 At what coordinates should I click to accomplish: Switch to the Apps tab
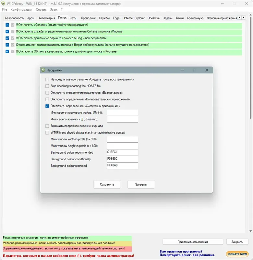coord(30,18)
